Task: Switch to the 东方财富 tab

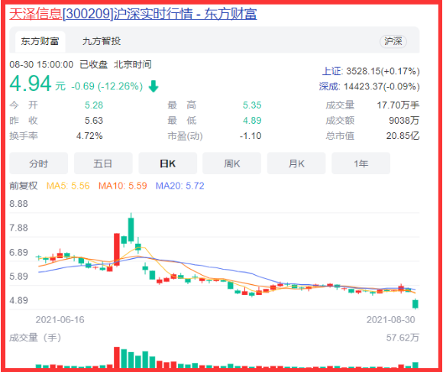Action: pos(40,41)
